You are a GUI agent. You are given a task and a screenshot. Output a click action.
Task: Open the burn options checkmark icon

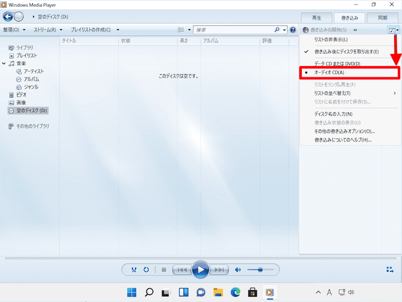[x=391, y=30]
